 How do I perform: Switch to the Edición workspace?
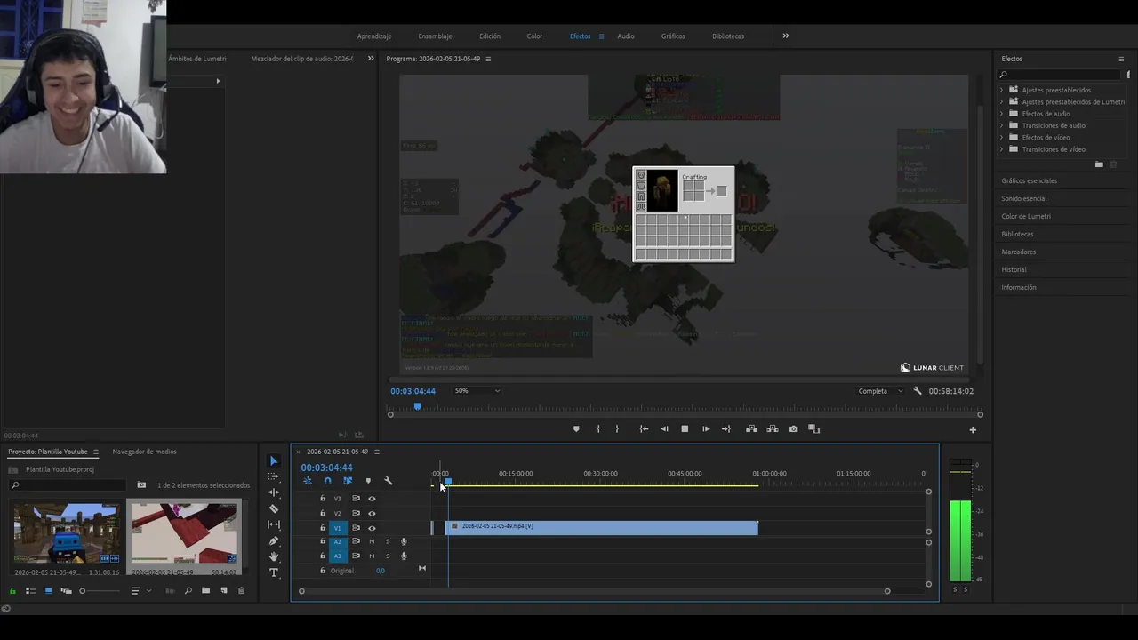(x=490, y=36)
